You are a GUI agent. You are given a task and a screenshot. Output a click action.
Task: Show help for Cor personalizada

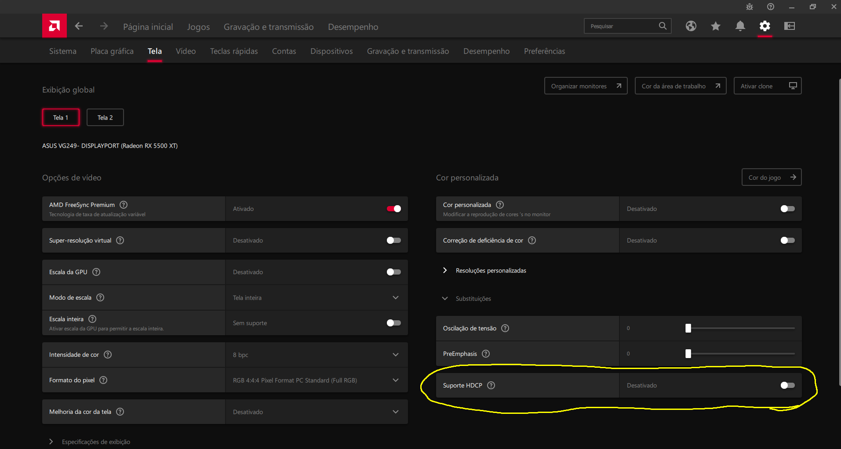(500, 205)
